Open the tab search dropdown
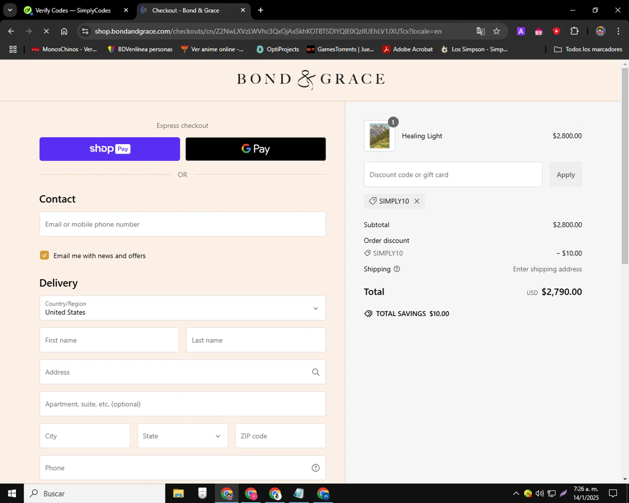Image resolution: width=629 pixels, height=503 pixels. click(10, 10)
